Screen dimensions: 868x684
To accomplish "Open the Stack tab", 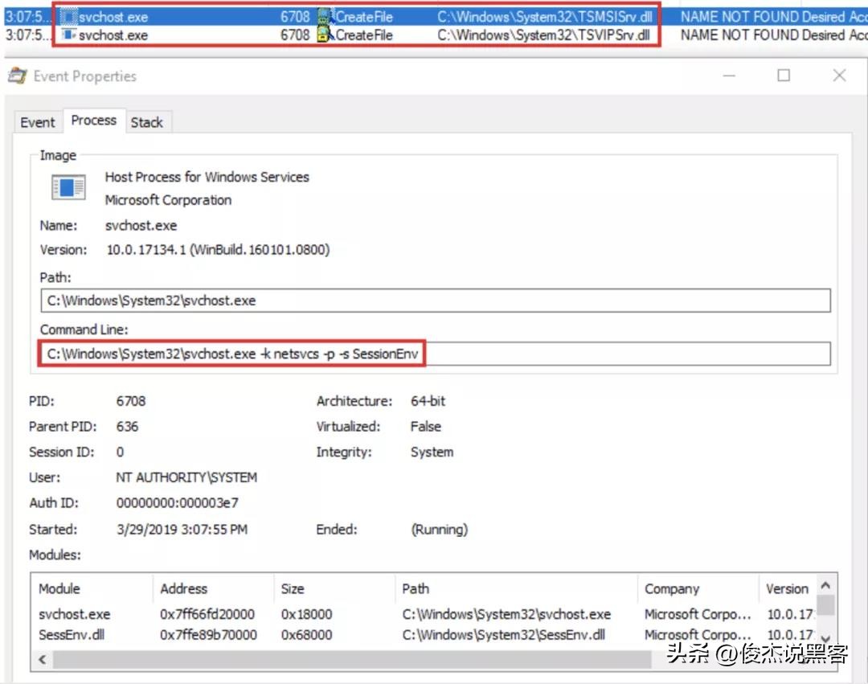I will click(x=146, y=122).
